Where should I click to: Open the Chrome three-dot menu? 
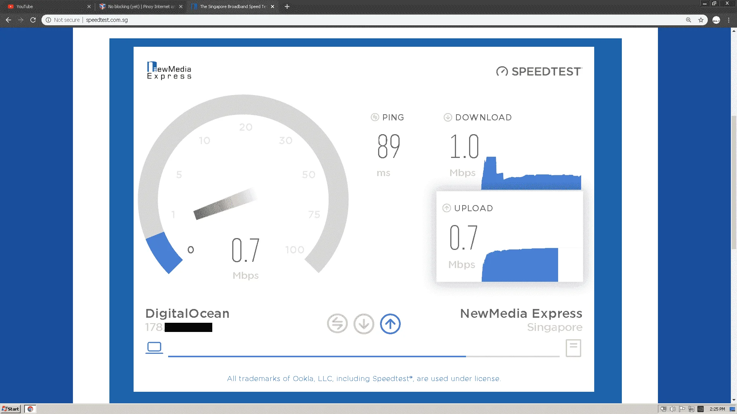coord(729,20)
